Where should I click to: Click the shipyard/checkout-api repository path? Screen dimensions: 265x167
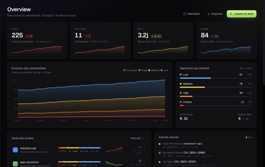[34, 152]
